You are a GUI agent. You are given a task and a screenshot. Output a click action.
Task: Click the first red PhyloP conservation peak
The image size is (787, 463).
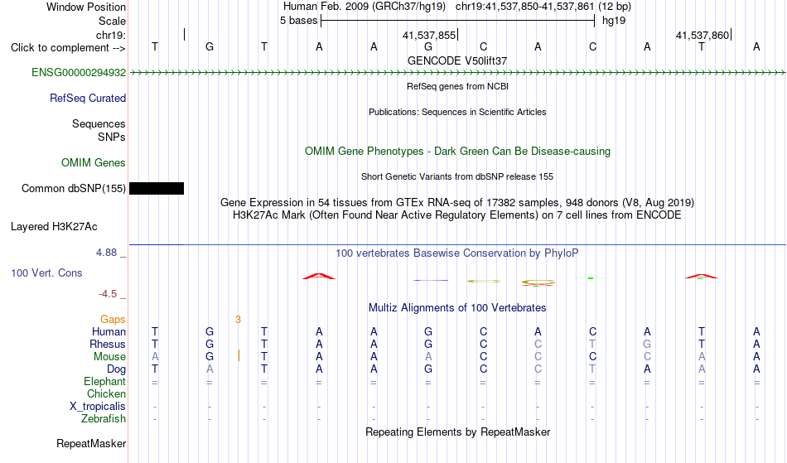point(319,277)
